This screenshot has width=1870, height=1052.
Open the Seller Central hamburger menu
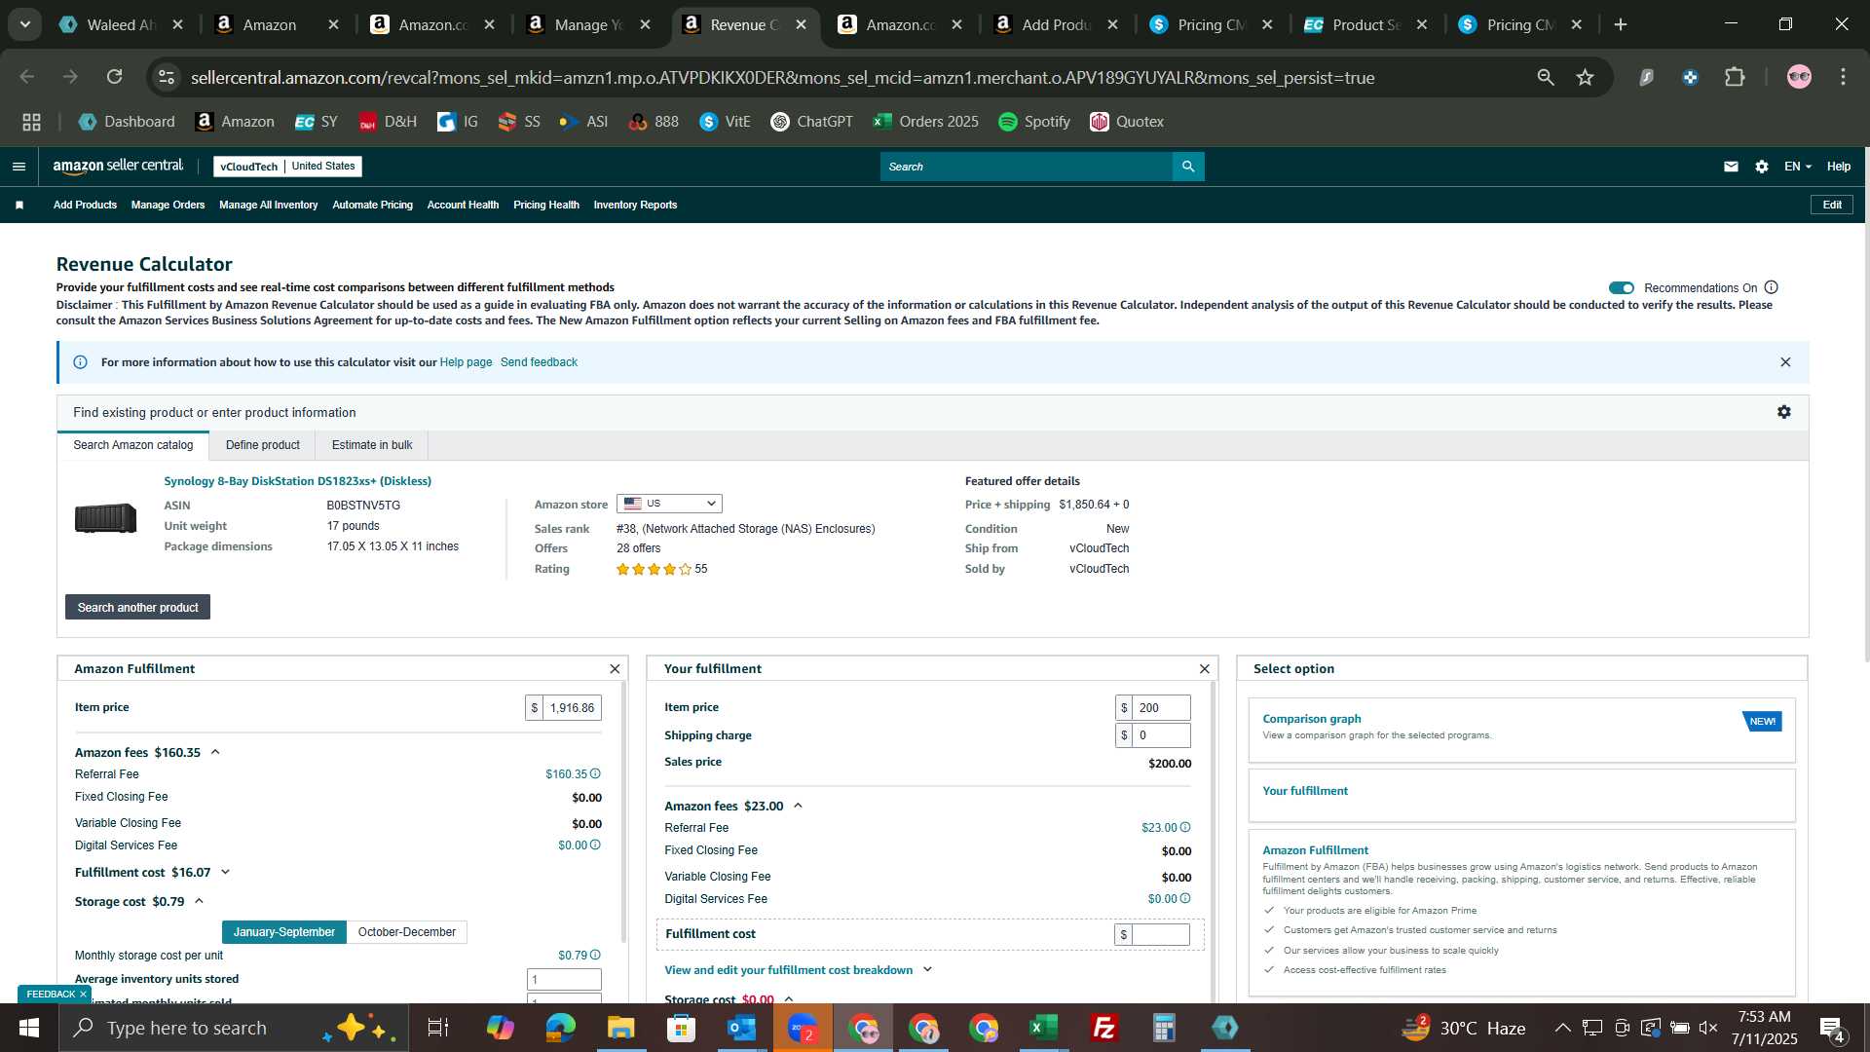pos(19,167)
